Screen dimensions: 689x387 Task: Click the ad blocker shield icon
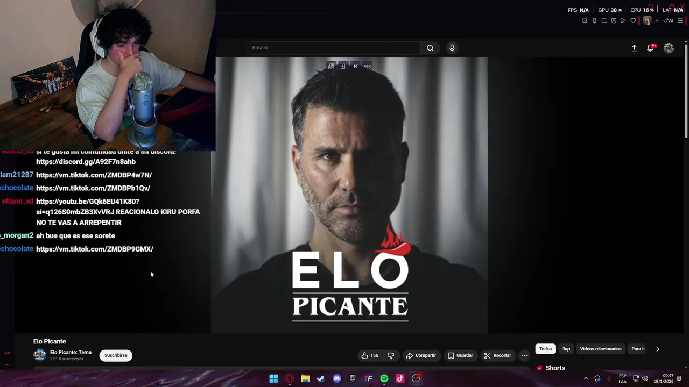pos(614,20)
